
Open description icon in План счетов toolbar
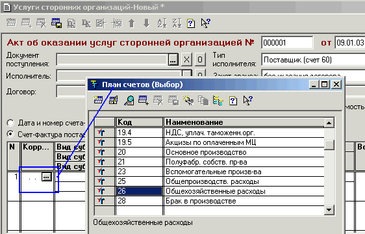click(233, 101)
